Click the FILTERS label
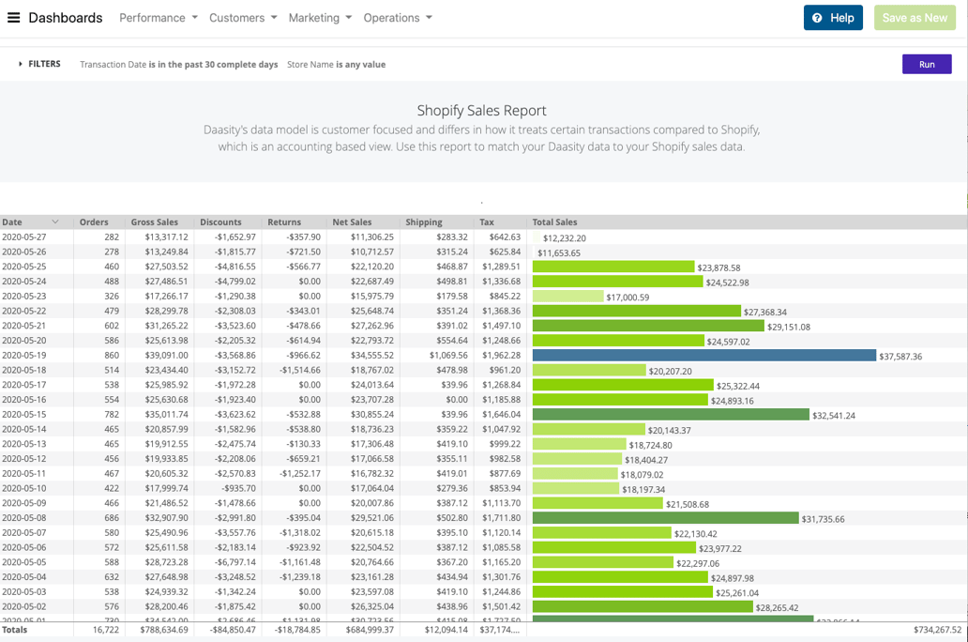This screenshot has width=968, height=642. click(x=44, y=64)
